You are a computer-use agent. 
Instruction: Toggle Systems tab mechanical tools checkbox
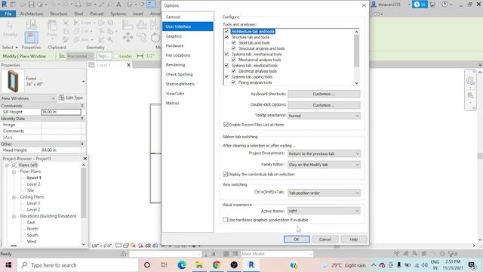coord(226,54)
